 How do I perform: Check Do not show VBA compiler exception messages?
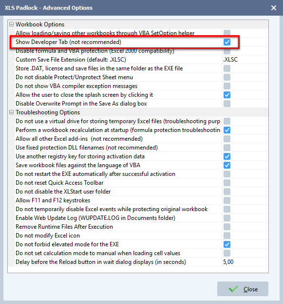[227, 86]
